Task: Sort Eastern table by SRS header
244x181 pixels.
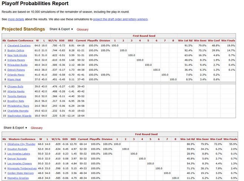Action: 70,41
